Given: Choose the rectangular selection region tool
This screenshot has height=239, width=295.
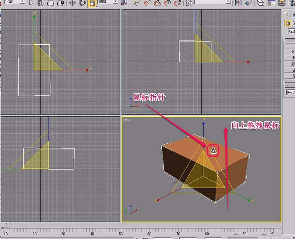Looking at the screenshot, I should (51, 3).
